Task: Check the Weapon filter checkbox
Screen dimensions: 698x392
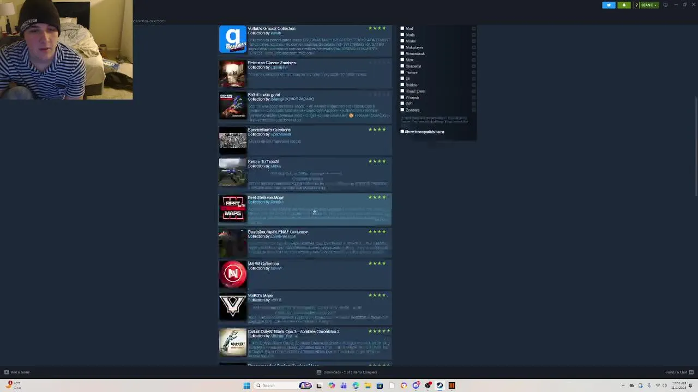Action: (402, 97)
